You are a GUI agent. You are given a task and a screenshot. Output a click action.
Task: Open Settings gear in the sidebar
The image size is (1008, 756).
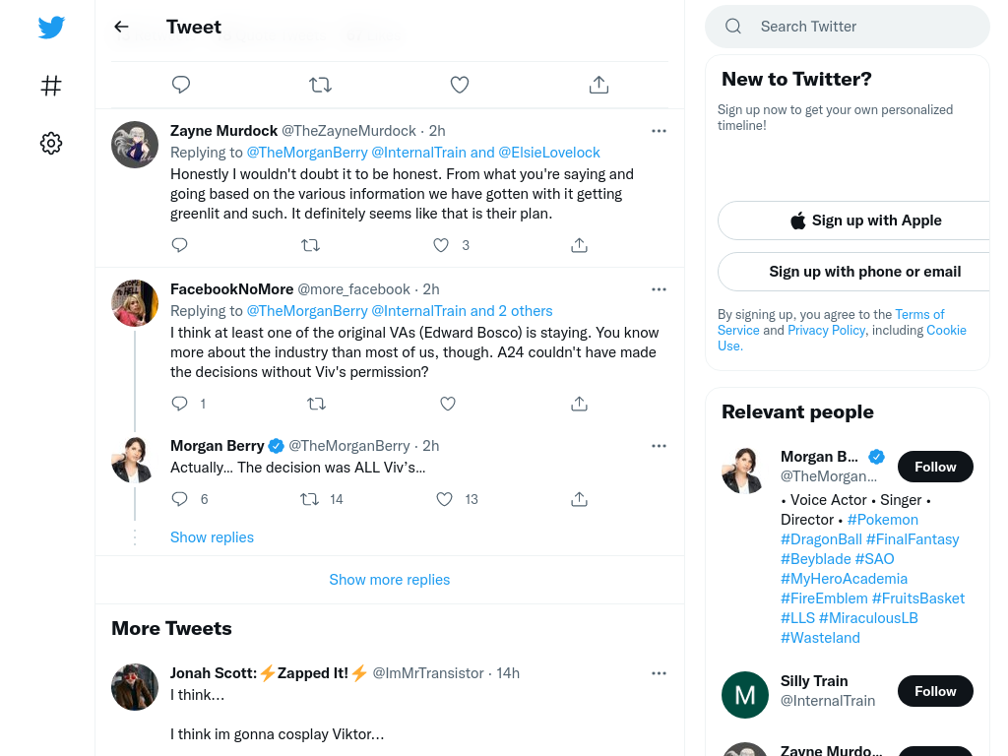tap(51, 143)
